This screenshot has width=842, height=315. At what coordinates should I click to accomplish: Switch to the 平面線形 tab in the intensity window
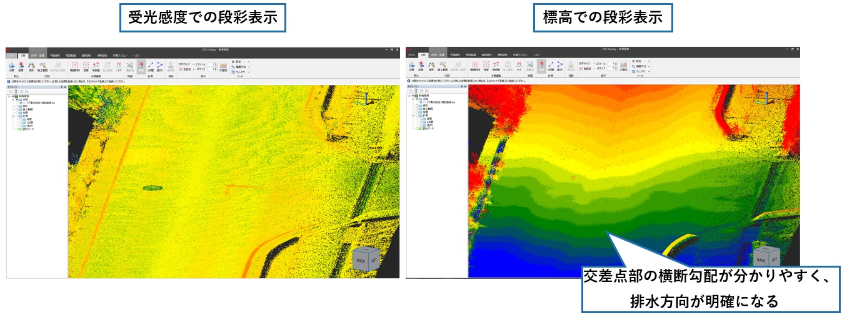[54, 55]
